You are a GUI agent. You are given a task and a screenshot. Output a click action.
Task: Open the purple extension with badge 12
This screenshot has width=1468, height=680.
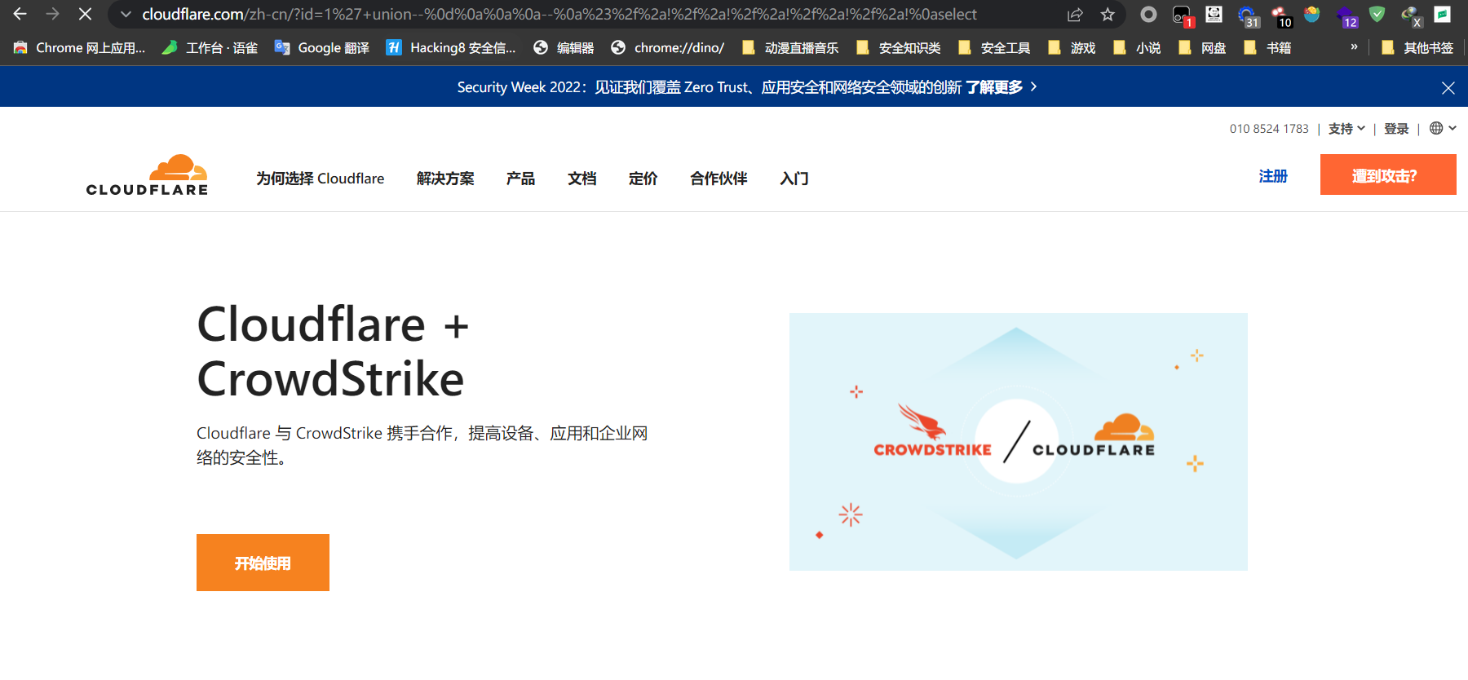tap(1346, 15)
